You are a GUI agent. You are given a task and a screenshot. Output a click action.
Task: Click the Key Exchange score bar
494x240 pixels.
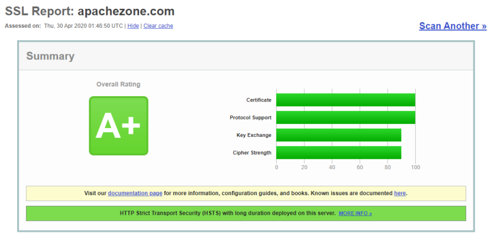[338, 135]
